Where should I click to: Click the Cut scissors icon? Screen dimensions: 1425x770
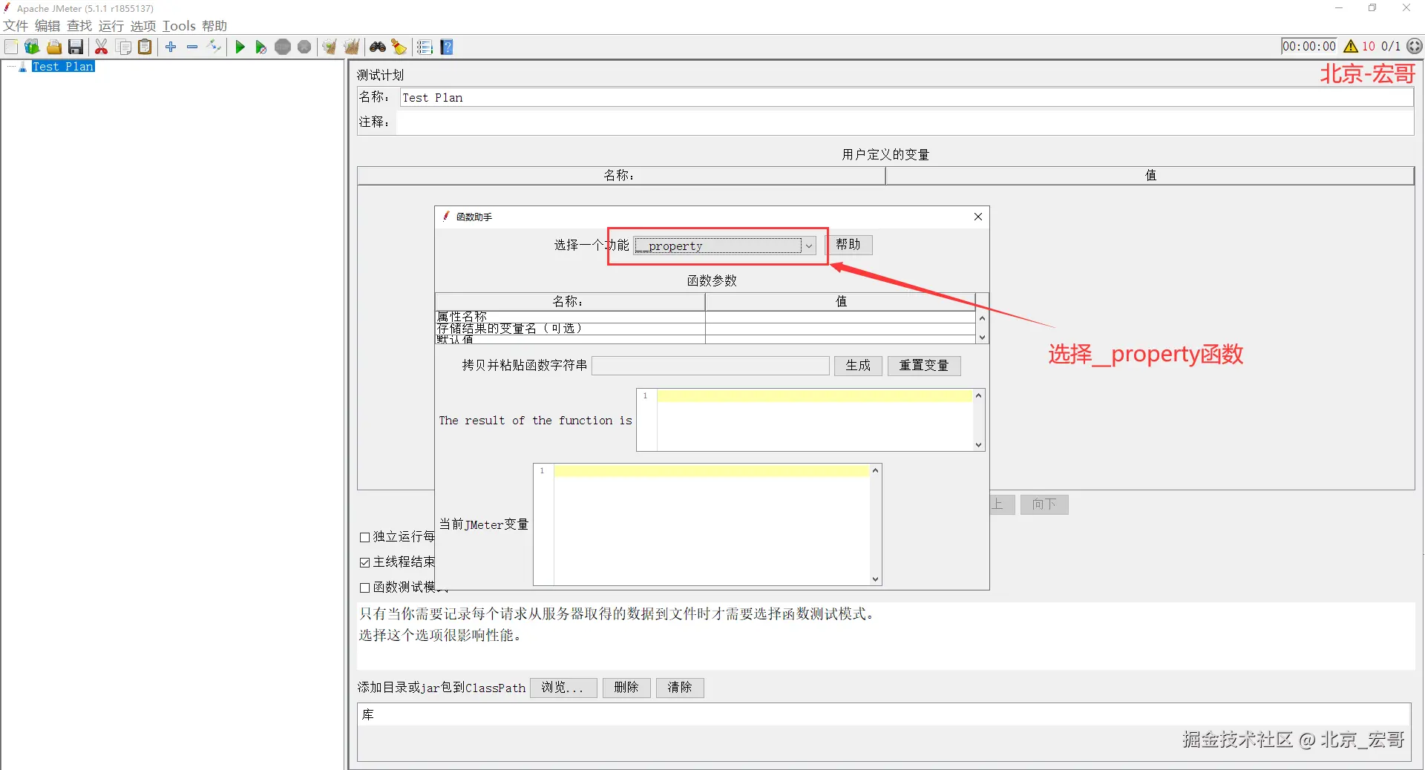point(102,47)
